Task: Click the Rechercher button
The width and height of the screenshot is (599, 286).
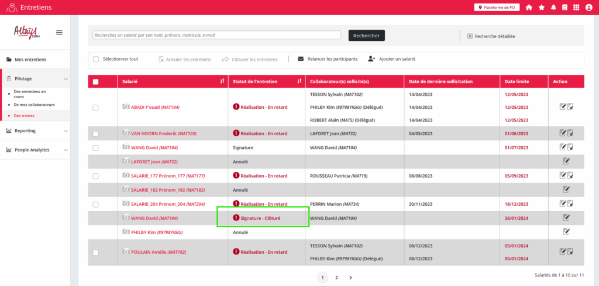Action: [x=366, y=36]
